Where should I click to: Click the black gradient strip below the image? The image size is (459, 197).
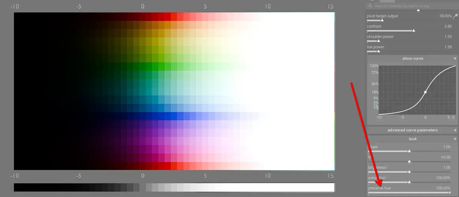(76, 187)
